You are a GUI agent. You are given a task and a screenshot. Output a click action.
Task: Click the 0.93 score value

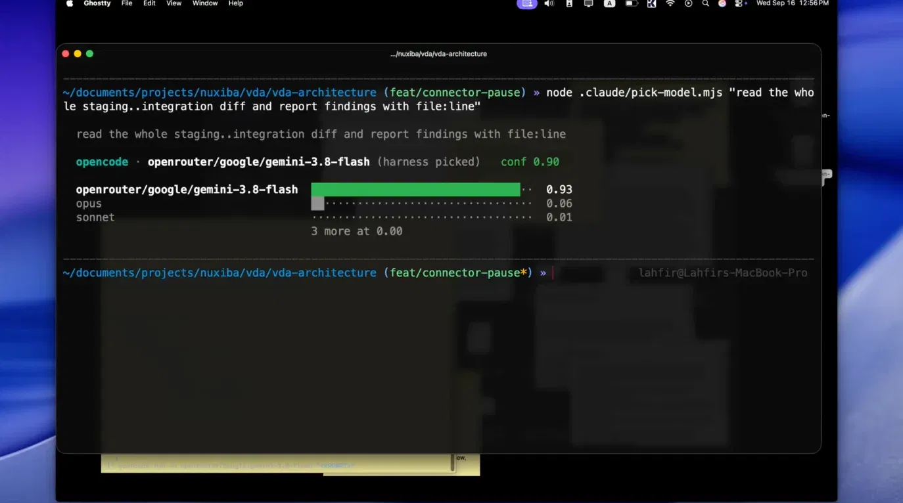(559, 190)
